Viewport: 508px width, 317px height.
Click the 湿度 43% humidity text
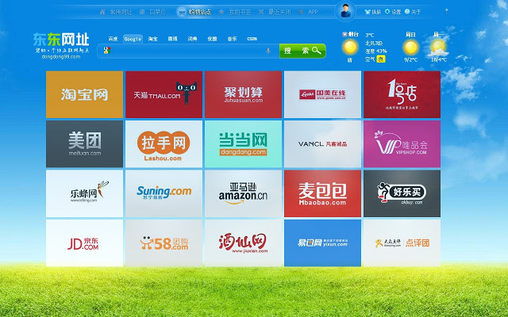click(375, 51)
